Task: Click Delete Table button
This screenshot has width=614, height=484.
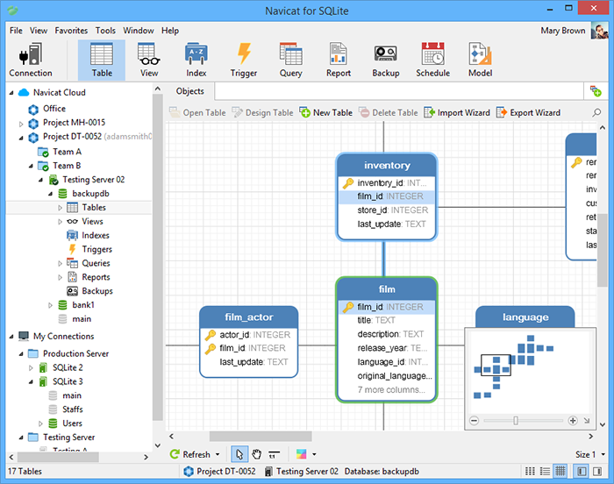Action: tap(388, 113)
